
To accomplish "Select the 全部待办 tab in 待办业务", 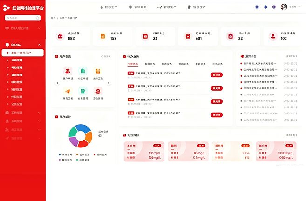I will (133, 64).
